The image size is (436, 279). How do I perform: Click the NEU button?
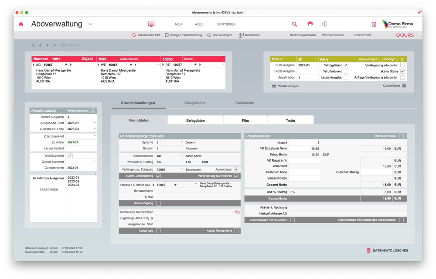pos(178,24)
